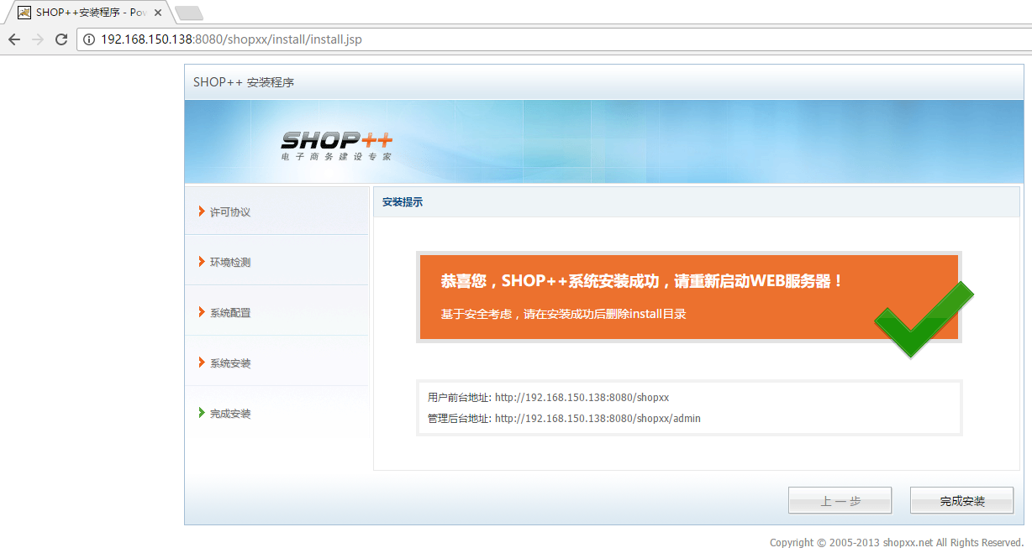Close the SHOP++ browser tab
This screenshot has height=553, width=1032.
pos(158,13)
